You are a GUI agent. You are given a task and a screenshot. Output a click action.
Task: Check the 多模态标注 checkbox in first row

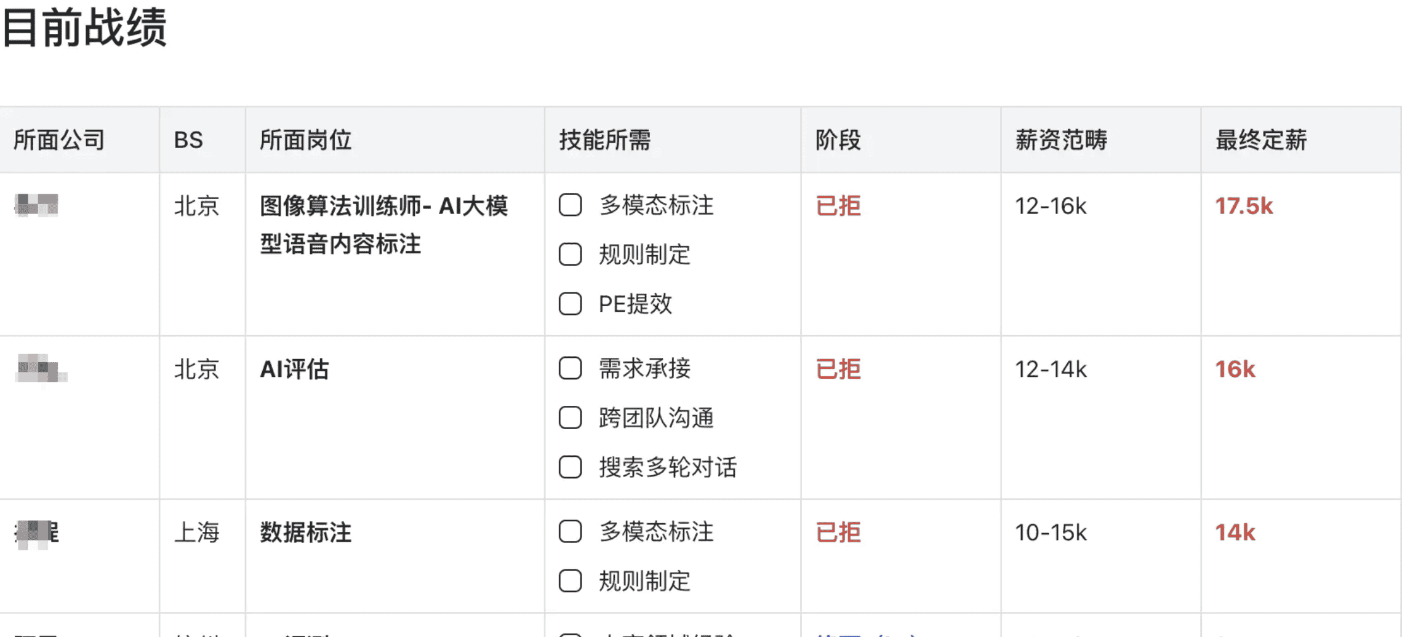(x=570, y=205)
